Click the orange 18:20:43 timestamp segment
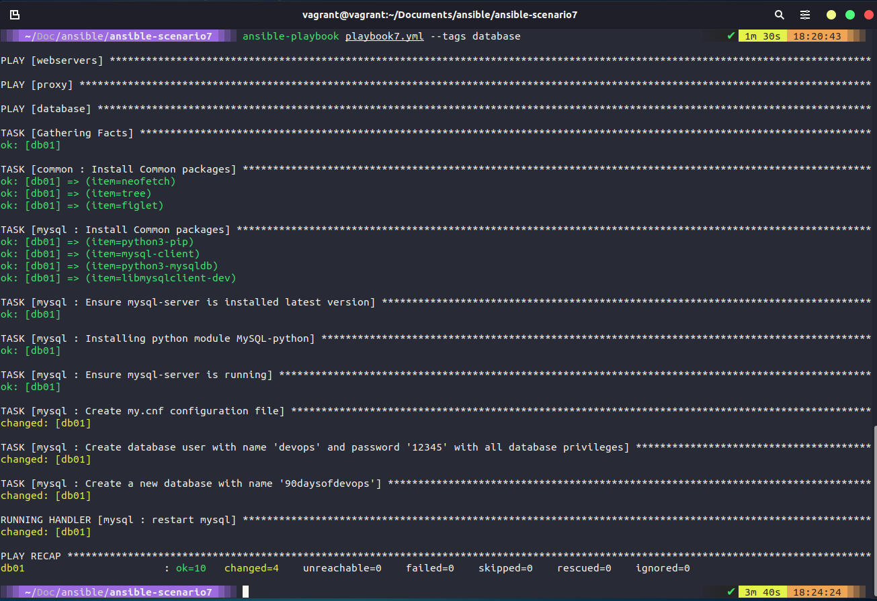This screenshot has width=877, height=601. [817, 36]
